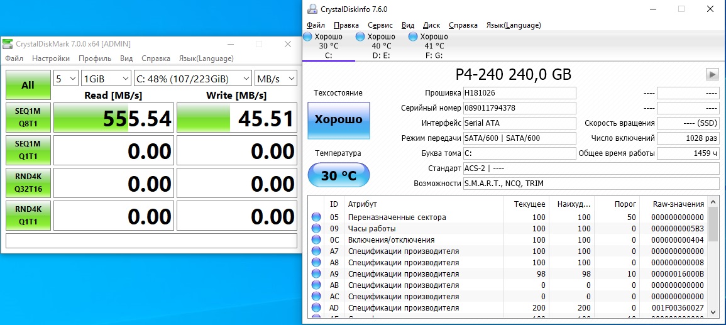726x325 pixels.
Task: Click the Атрибут column header
Action: 423,204
